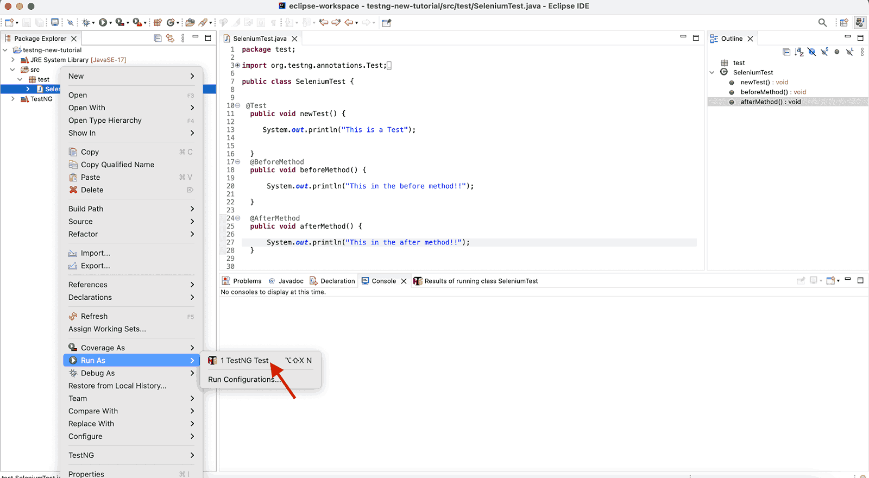
Task: Open the TestNG context submenu
Action: tap(131, 455)
